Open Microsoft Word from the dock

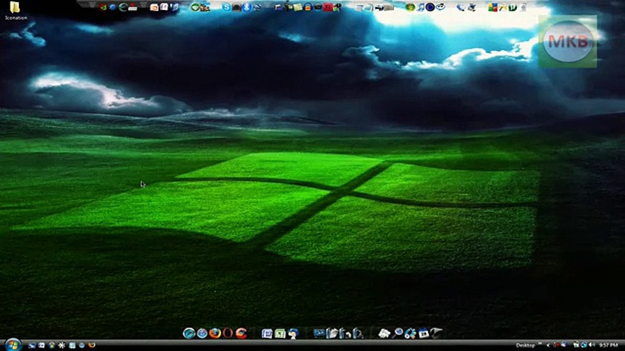(267, 333)
